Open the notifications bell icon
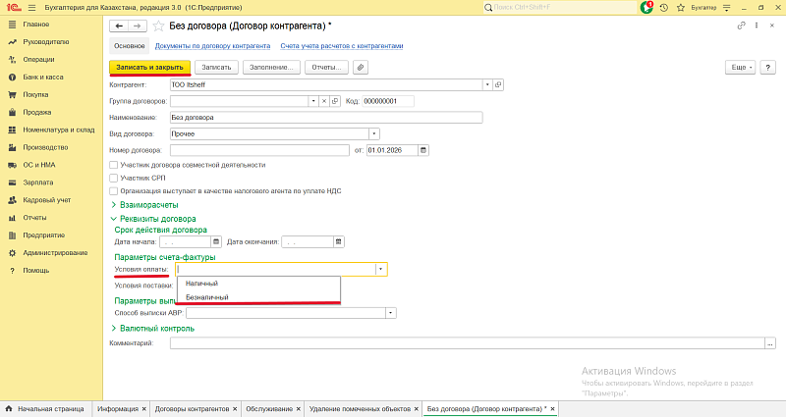 [646, 8]
